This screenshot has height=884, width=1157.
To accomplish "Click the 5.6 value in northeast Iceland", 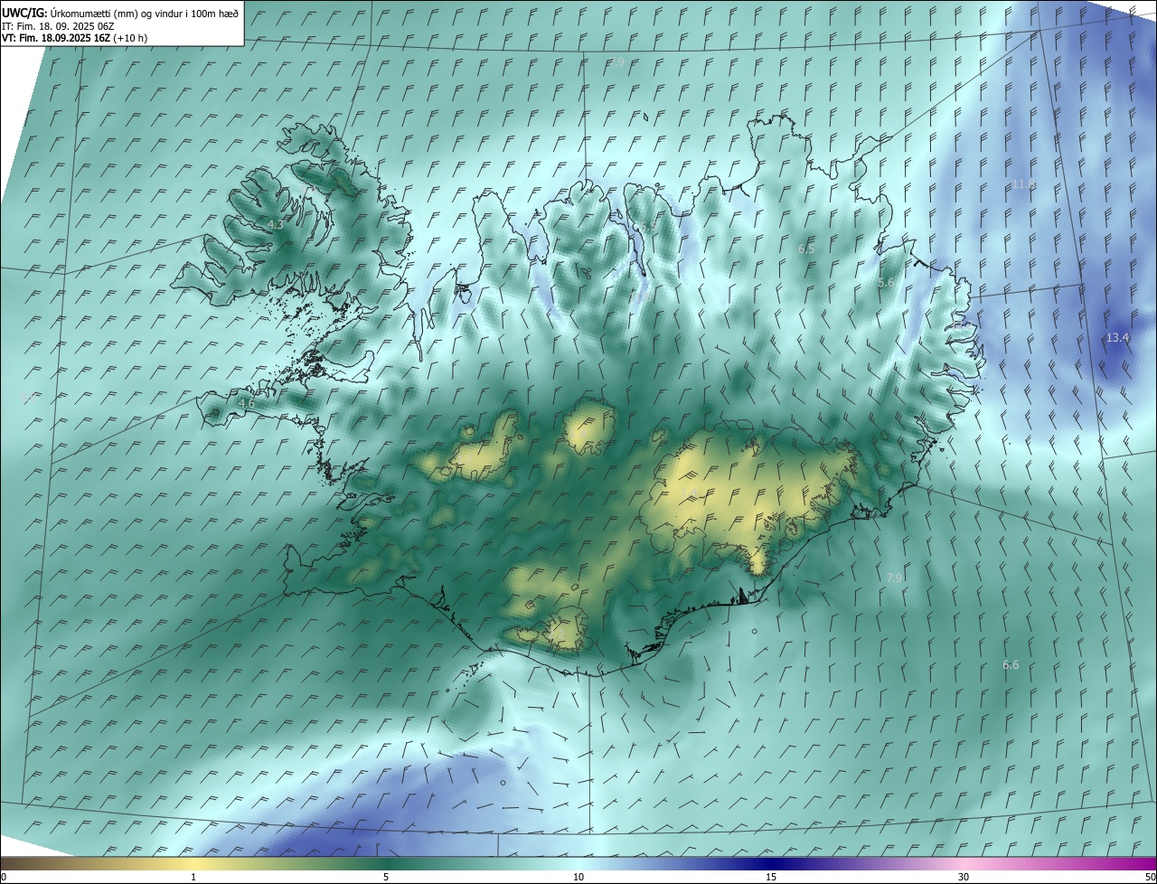I will click(886, 283).
